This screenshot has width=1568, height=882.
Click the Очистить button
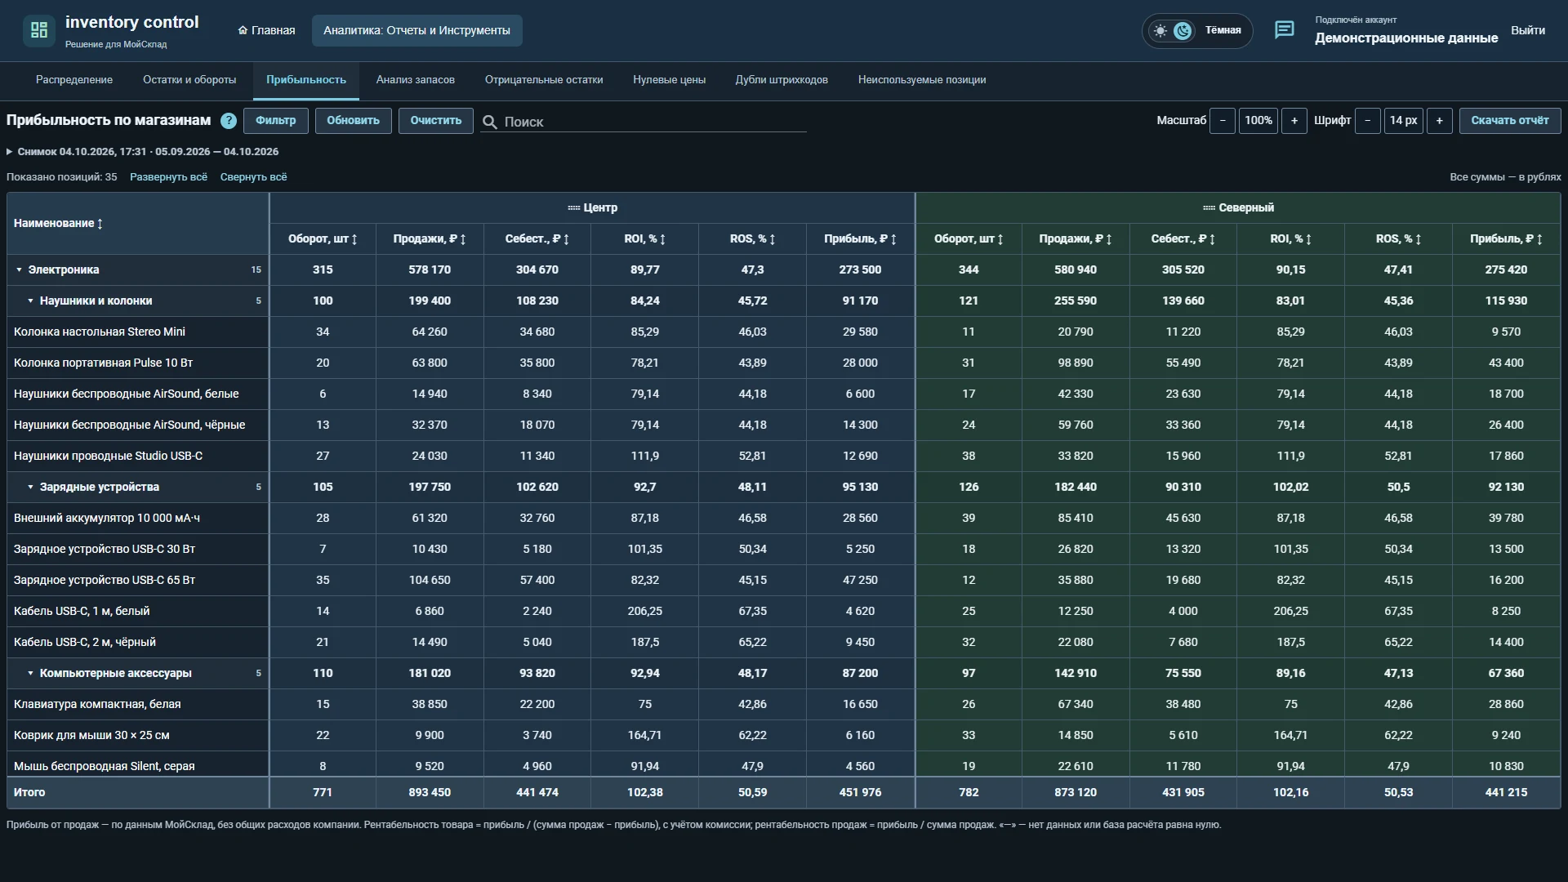[x=435, y=121]
